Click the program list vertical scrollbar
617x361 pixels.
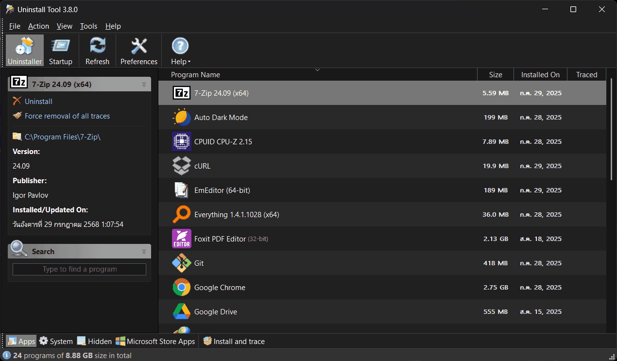(611, 129)
